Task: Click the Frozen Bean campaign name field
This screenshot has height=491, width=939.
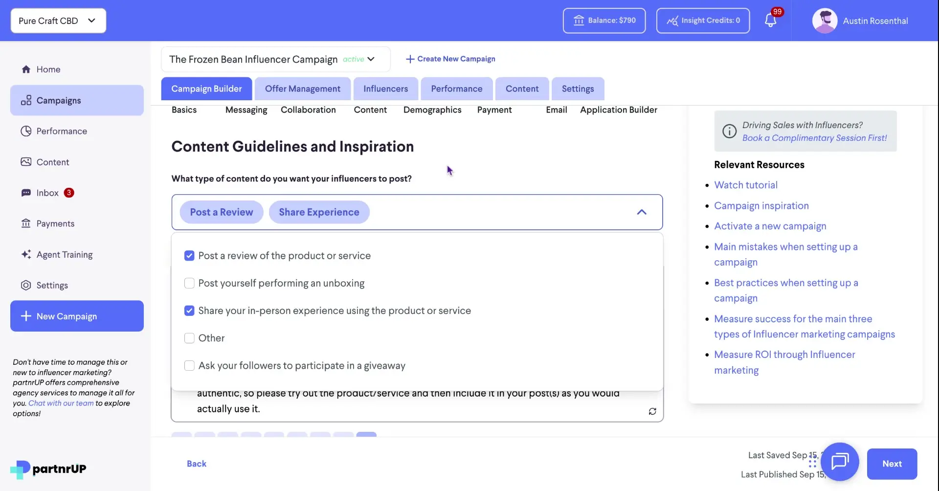Action: coord(253,59)
